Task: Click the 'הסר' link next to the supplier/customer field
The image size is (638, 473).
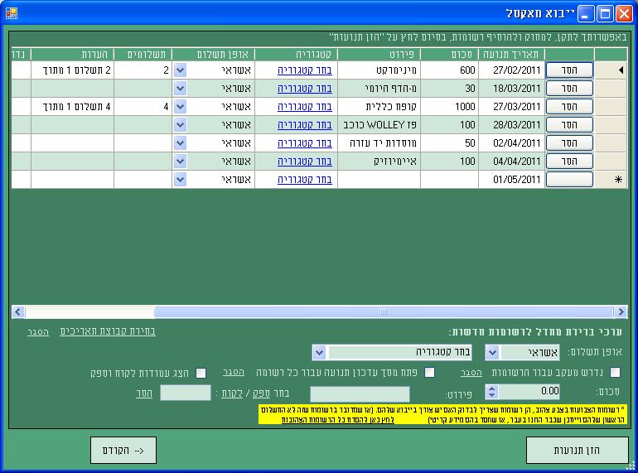Action: coord(144,393)
